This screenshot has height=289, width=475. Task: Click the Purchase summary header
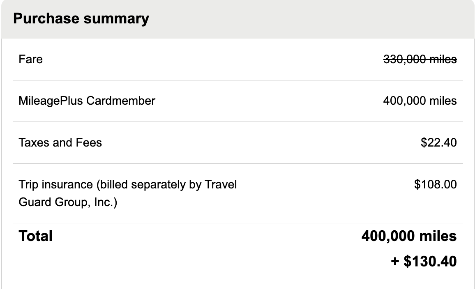[x=81, y=18]
